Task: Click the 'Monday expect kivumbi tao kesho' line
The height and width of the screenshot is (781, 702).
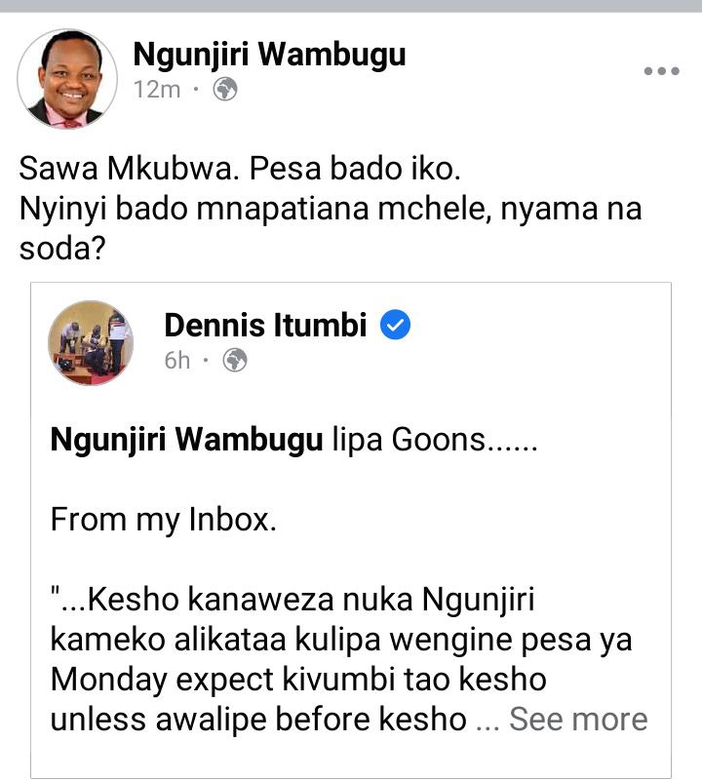Action: [x=298, y=680]
